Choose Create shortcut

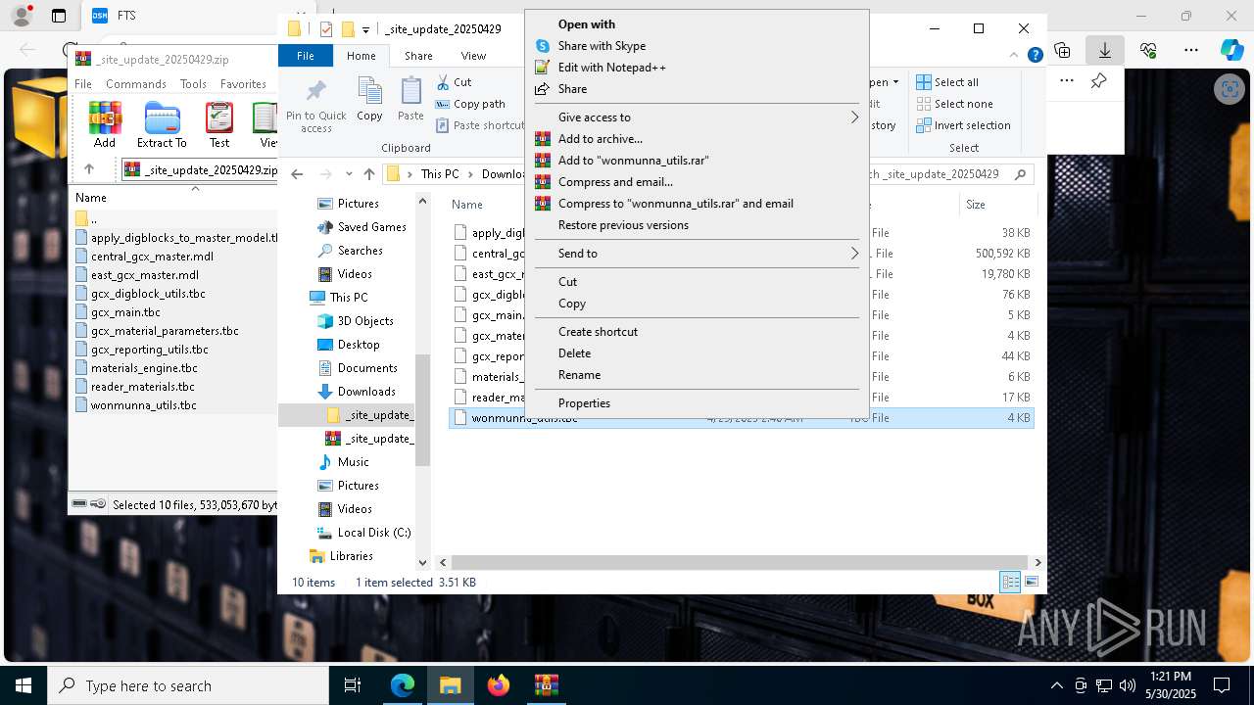pos(697,332)
